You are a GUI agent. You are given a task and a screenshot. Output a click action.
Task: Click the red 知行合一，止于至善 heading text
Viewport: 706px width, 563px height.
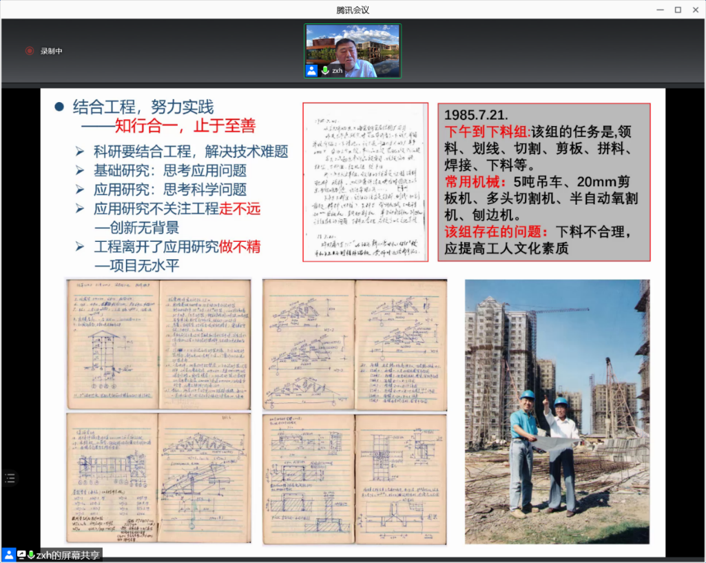pyautogui.click(x=185, y=125)
